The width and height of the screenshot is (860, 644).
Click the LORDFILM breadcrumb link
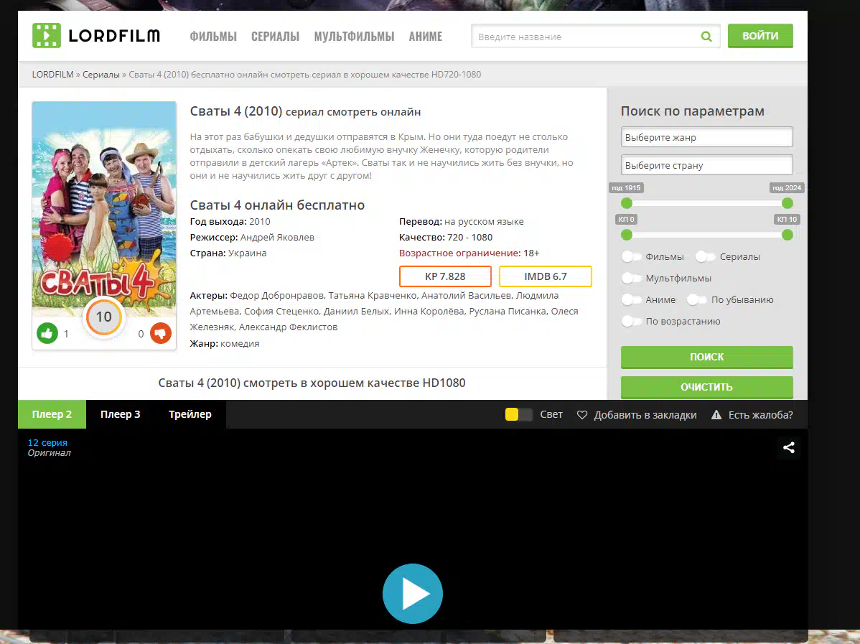pyautogui.click(x=52, y=75)
